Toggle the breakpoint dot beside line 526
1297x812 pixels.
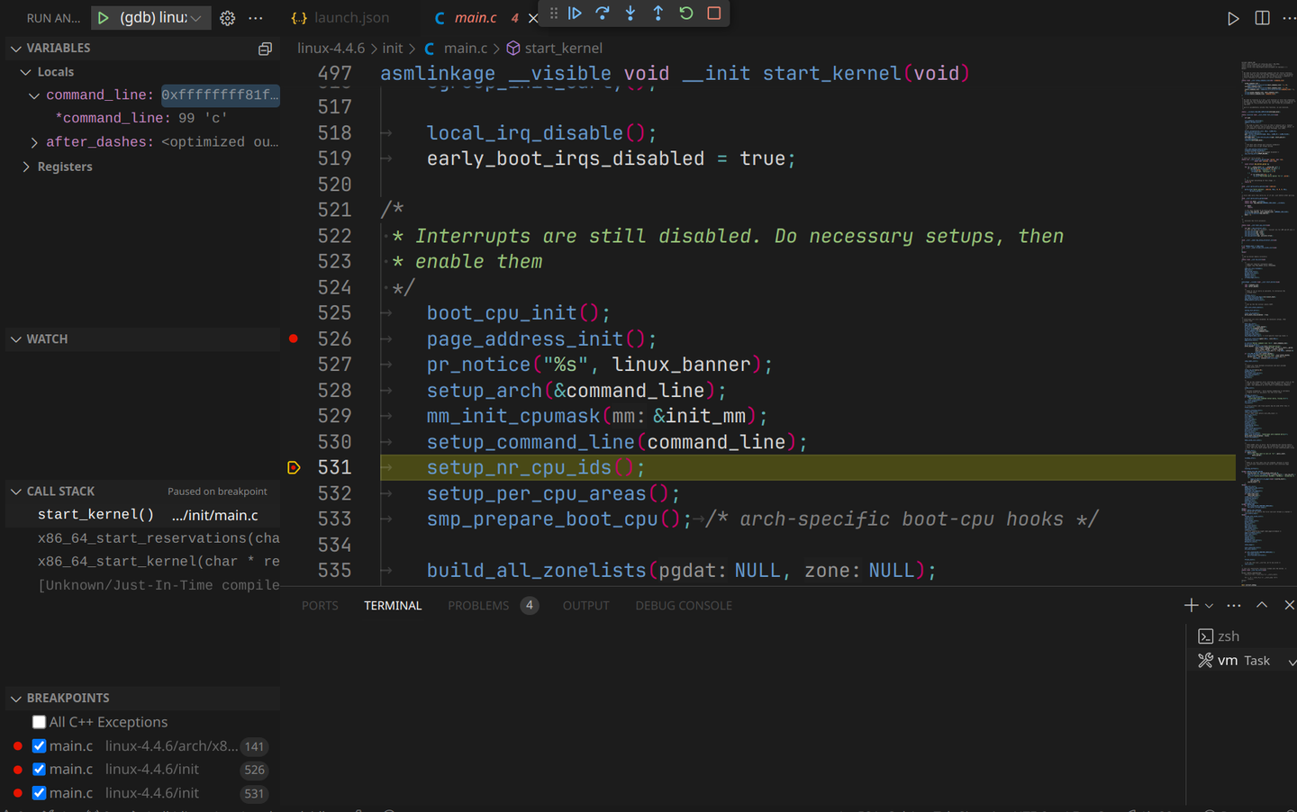point(293,338)
